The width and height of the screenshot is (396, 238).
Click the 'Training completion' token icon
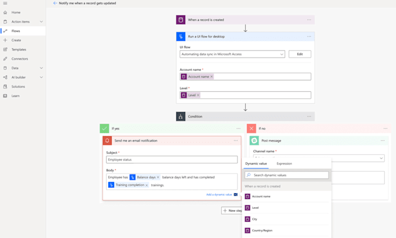111,185
